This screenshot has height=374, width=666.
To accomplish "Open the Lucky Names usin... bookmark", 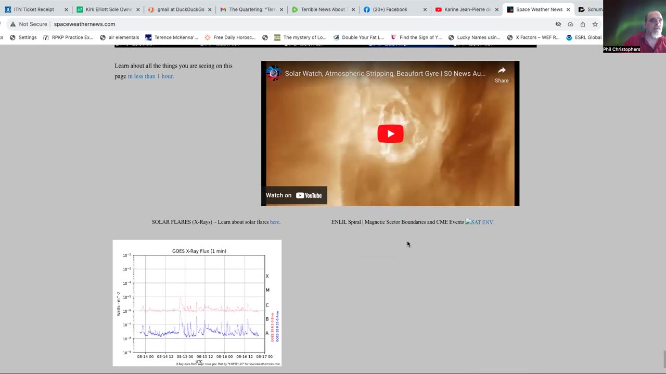I will coord(474,37).
